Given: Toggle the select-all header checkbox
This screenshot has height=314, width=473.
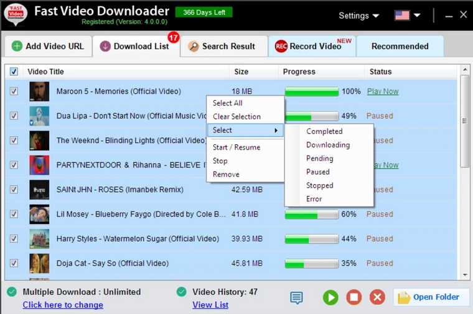Looking at the screenshot, I should pyautogui.click(x=14, y=72).
